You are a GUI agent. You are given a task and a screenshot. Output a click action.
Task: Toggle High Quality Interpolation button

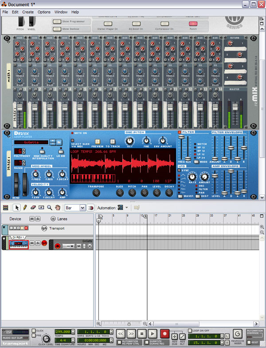click(42, 152)
